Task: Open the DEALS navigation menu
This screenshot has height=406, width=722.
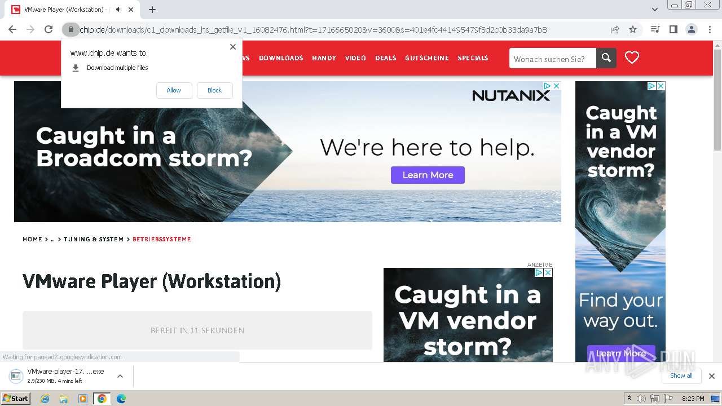Action: (x=385, y=58)
